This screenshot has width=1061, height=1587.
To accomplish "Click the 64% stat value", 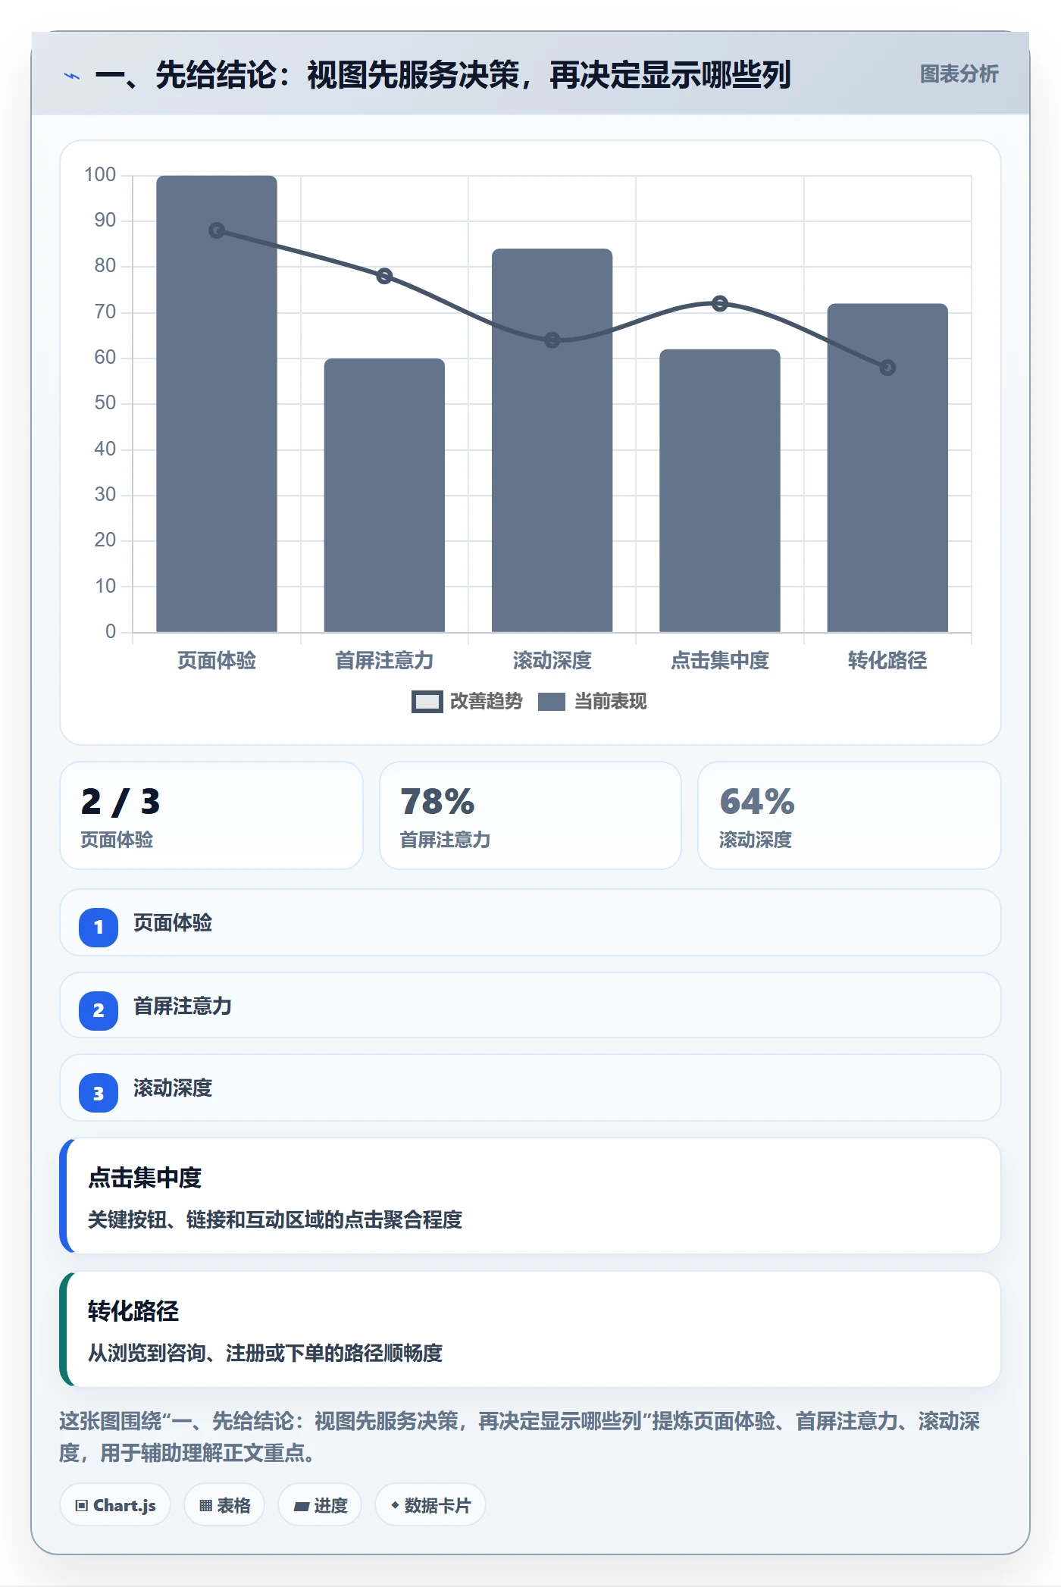I will pyautogui.click(x=757, y=802).
